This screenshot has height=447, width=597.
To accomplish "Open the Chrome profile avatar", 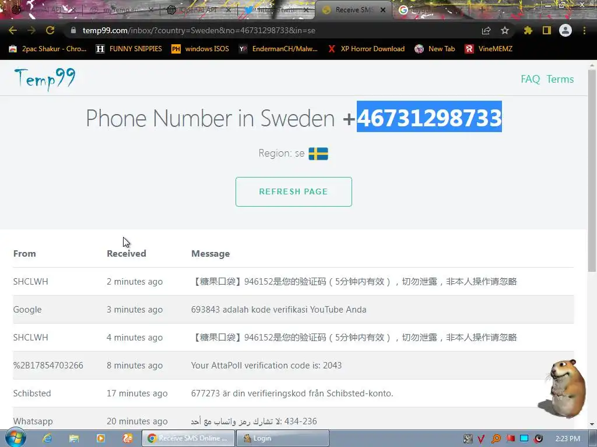I will (566, 30).
